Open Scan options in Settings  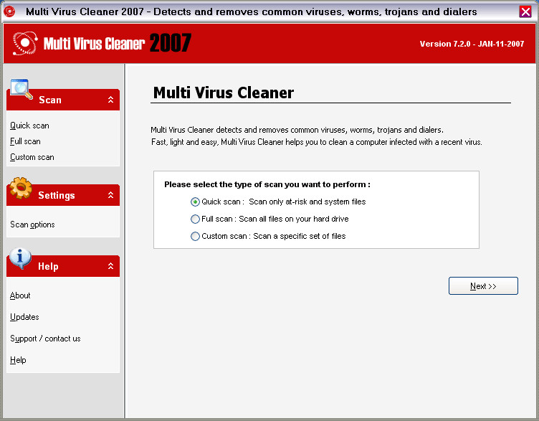32,224
